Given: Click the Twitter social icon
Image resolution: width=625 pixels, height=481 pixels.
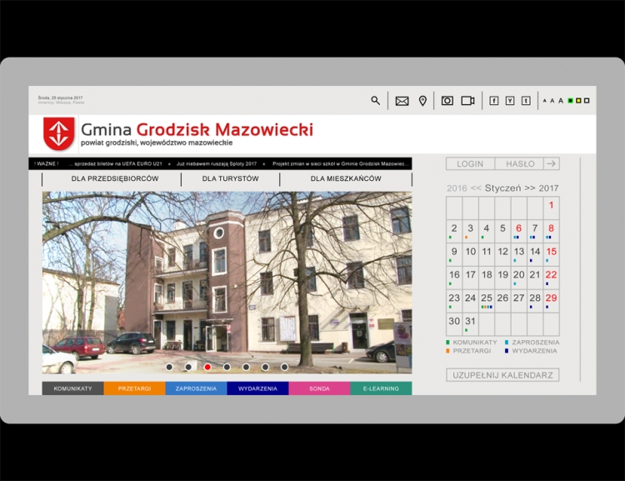Looking at the screenshot, I should (x=526, y=101).
